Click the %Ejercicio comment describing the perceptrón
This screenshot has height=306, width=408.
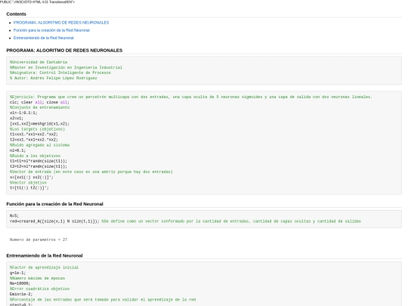click(191, 97)
